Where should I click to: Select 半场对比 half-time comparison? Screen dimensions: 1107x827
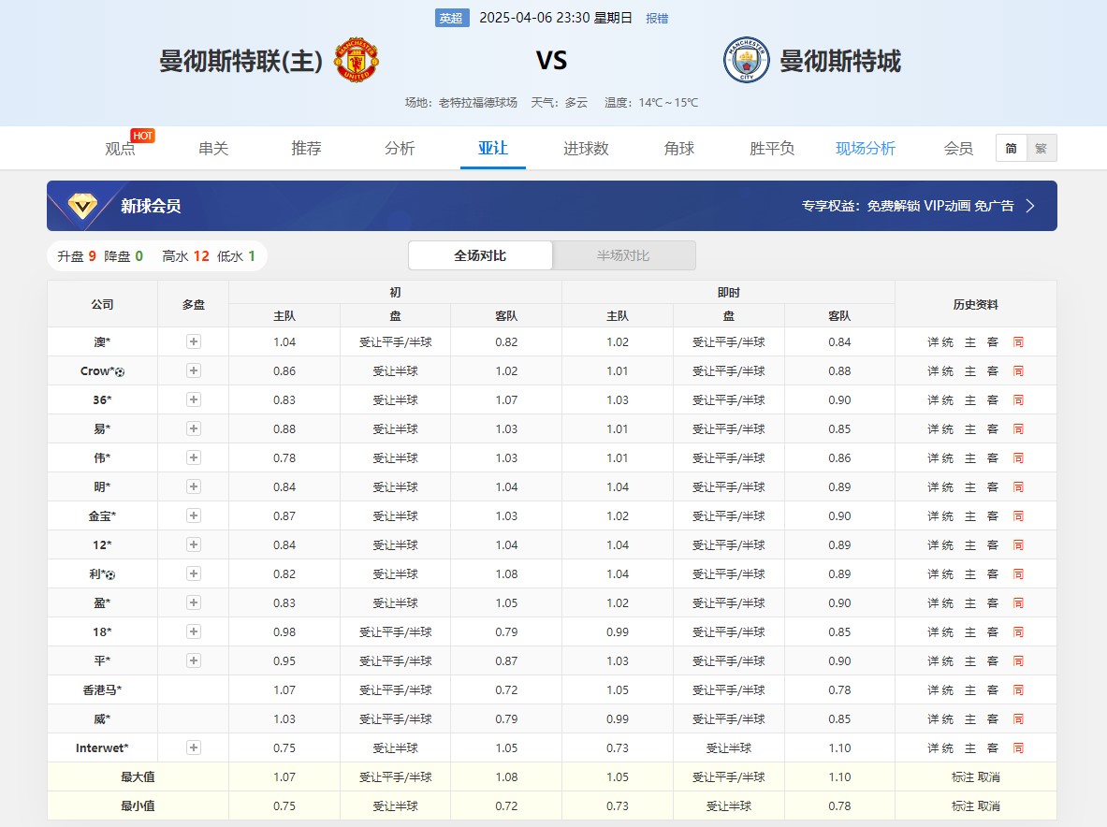623,255
